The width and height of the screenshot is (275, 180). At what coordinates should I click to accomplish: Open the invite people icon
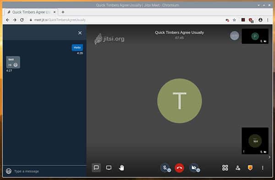(x=237, y=168)
